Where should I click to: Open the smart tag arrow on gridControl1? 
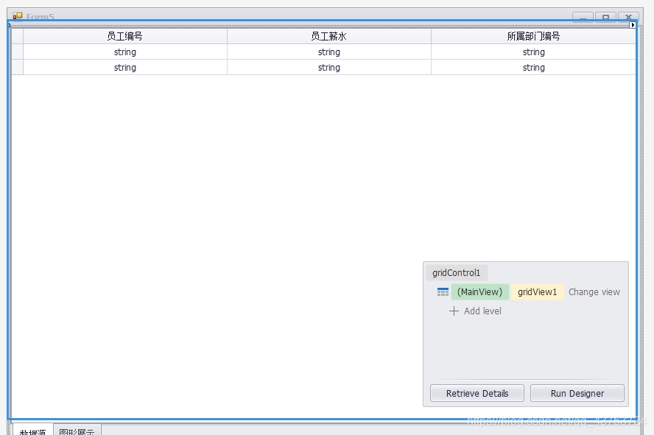[633, 25]
